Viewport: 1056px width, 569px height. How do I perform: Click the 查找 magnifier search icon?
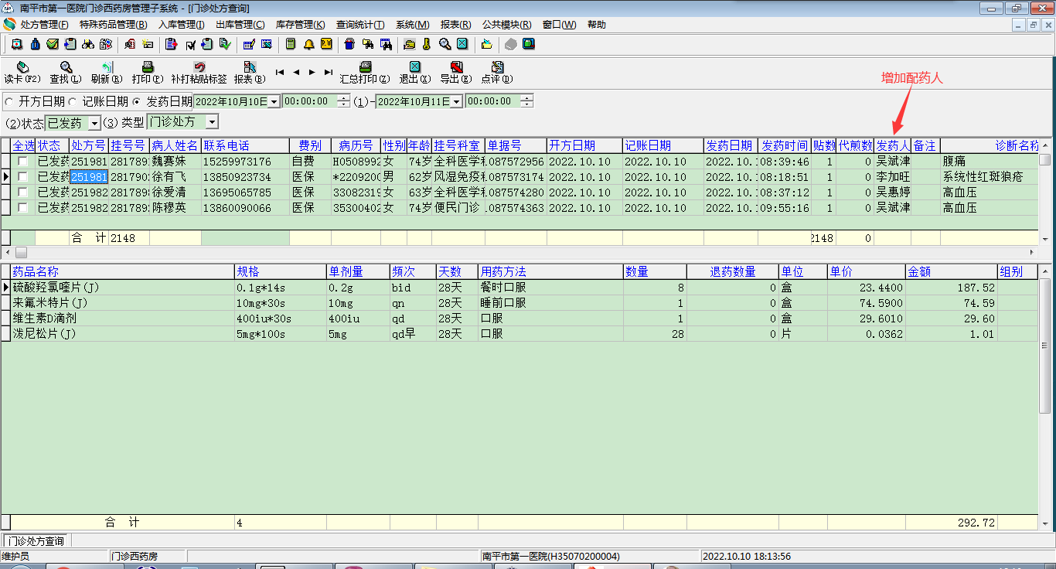pos(66,68)
